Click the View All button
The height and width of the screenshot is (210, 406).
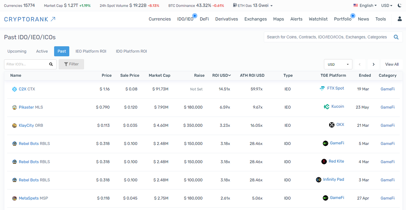tap(392, 64)
